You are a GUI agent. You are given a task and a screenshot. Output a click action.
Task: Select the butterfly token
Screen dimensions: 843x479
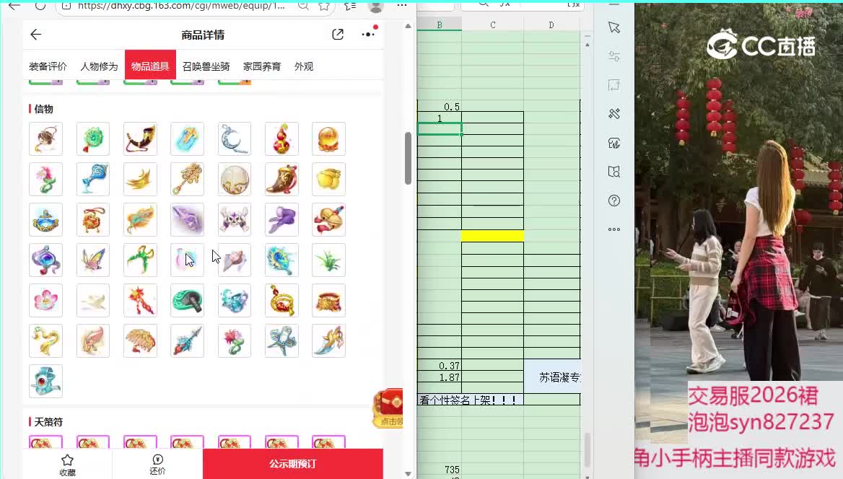(93, 260)
